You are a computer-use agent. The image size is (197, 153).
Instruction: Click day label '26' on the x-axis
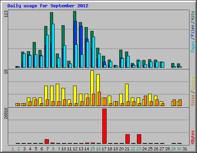156,149
